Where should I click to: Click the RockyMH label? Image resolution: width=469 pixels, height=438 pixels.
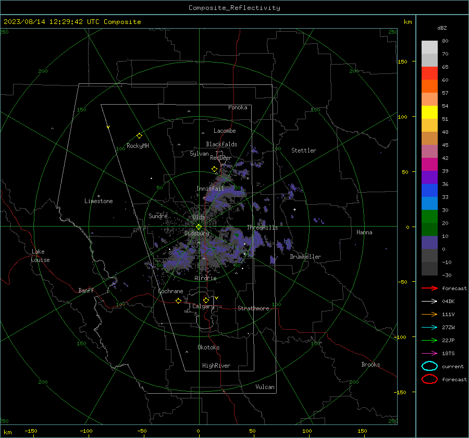[138, 146]
